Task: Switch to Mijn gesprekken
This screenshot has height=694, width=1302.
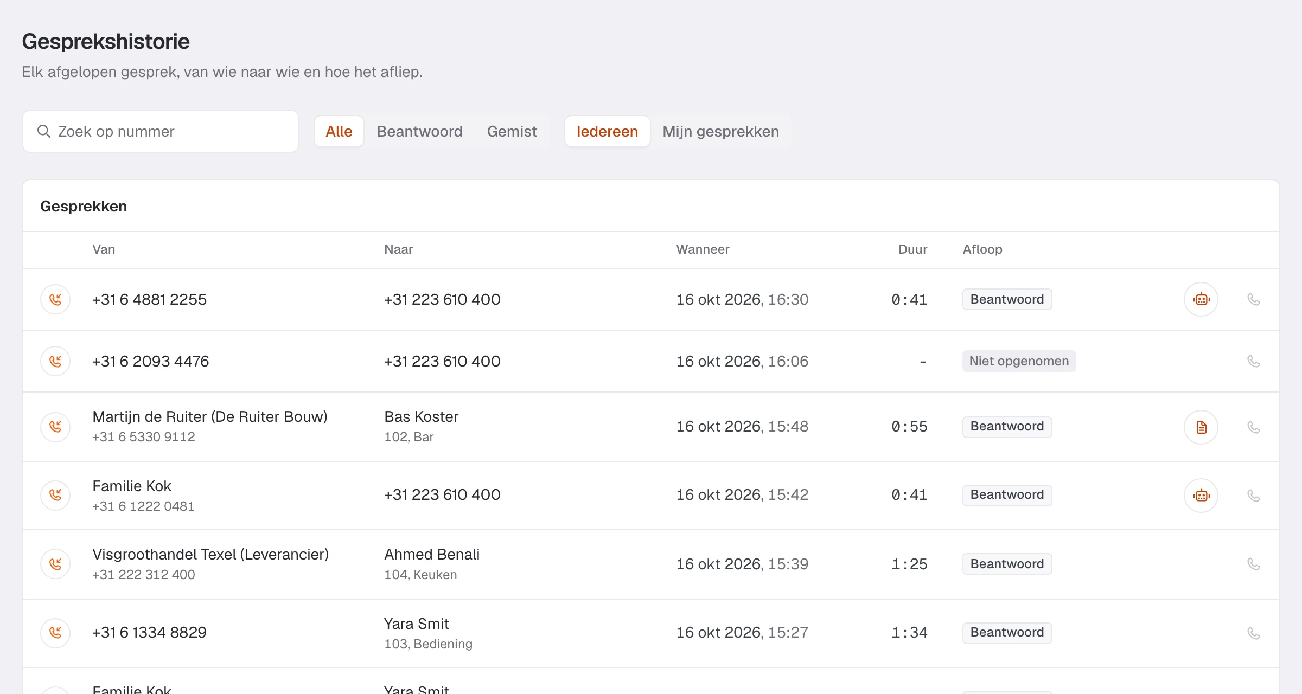Action: tap(720, 131)
